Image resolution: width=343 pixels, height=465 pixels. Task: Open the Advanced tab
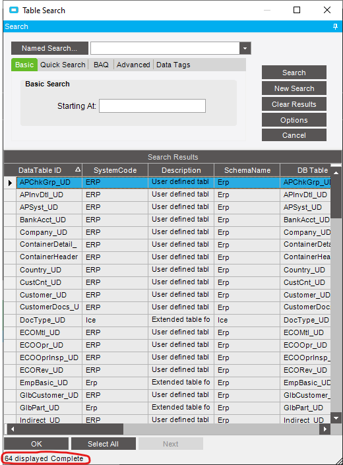(x=133, y=65)
